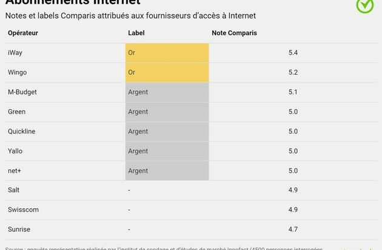Select the Swisscom operator name
This screenshot has height=250, width=382.
[x=23, y=209]
